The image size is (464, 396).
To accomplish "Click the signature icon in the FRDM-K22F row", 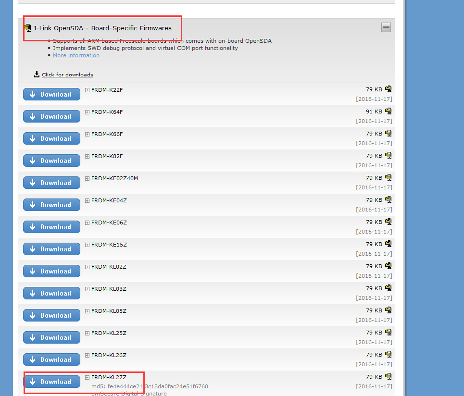I will tap(388, 89).
